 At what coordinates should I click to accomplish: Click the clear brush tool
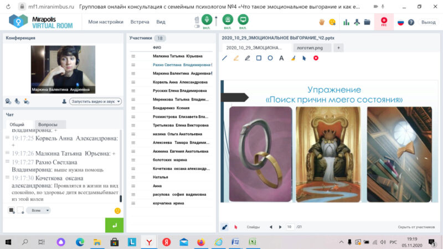(x=293, y=58)
